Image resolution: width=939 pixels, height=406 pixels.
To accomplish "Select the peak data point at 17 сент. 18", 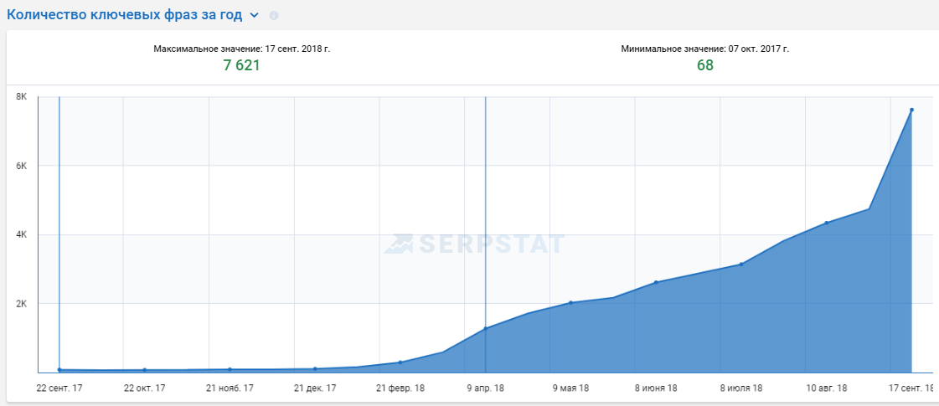I will (911, 110).
